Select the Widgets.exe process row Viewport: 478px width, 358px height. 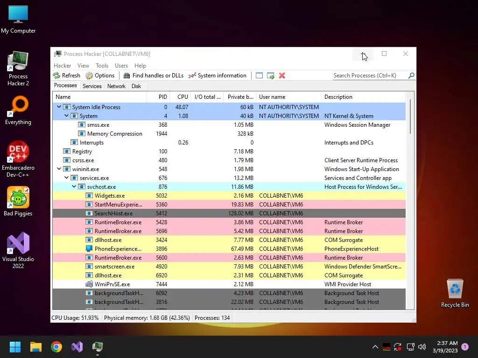(x=229, y=195)
